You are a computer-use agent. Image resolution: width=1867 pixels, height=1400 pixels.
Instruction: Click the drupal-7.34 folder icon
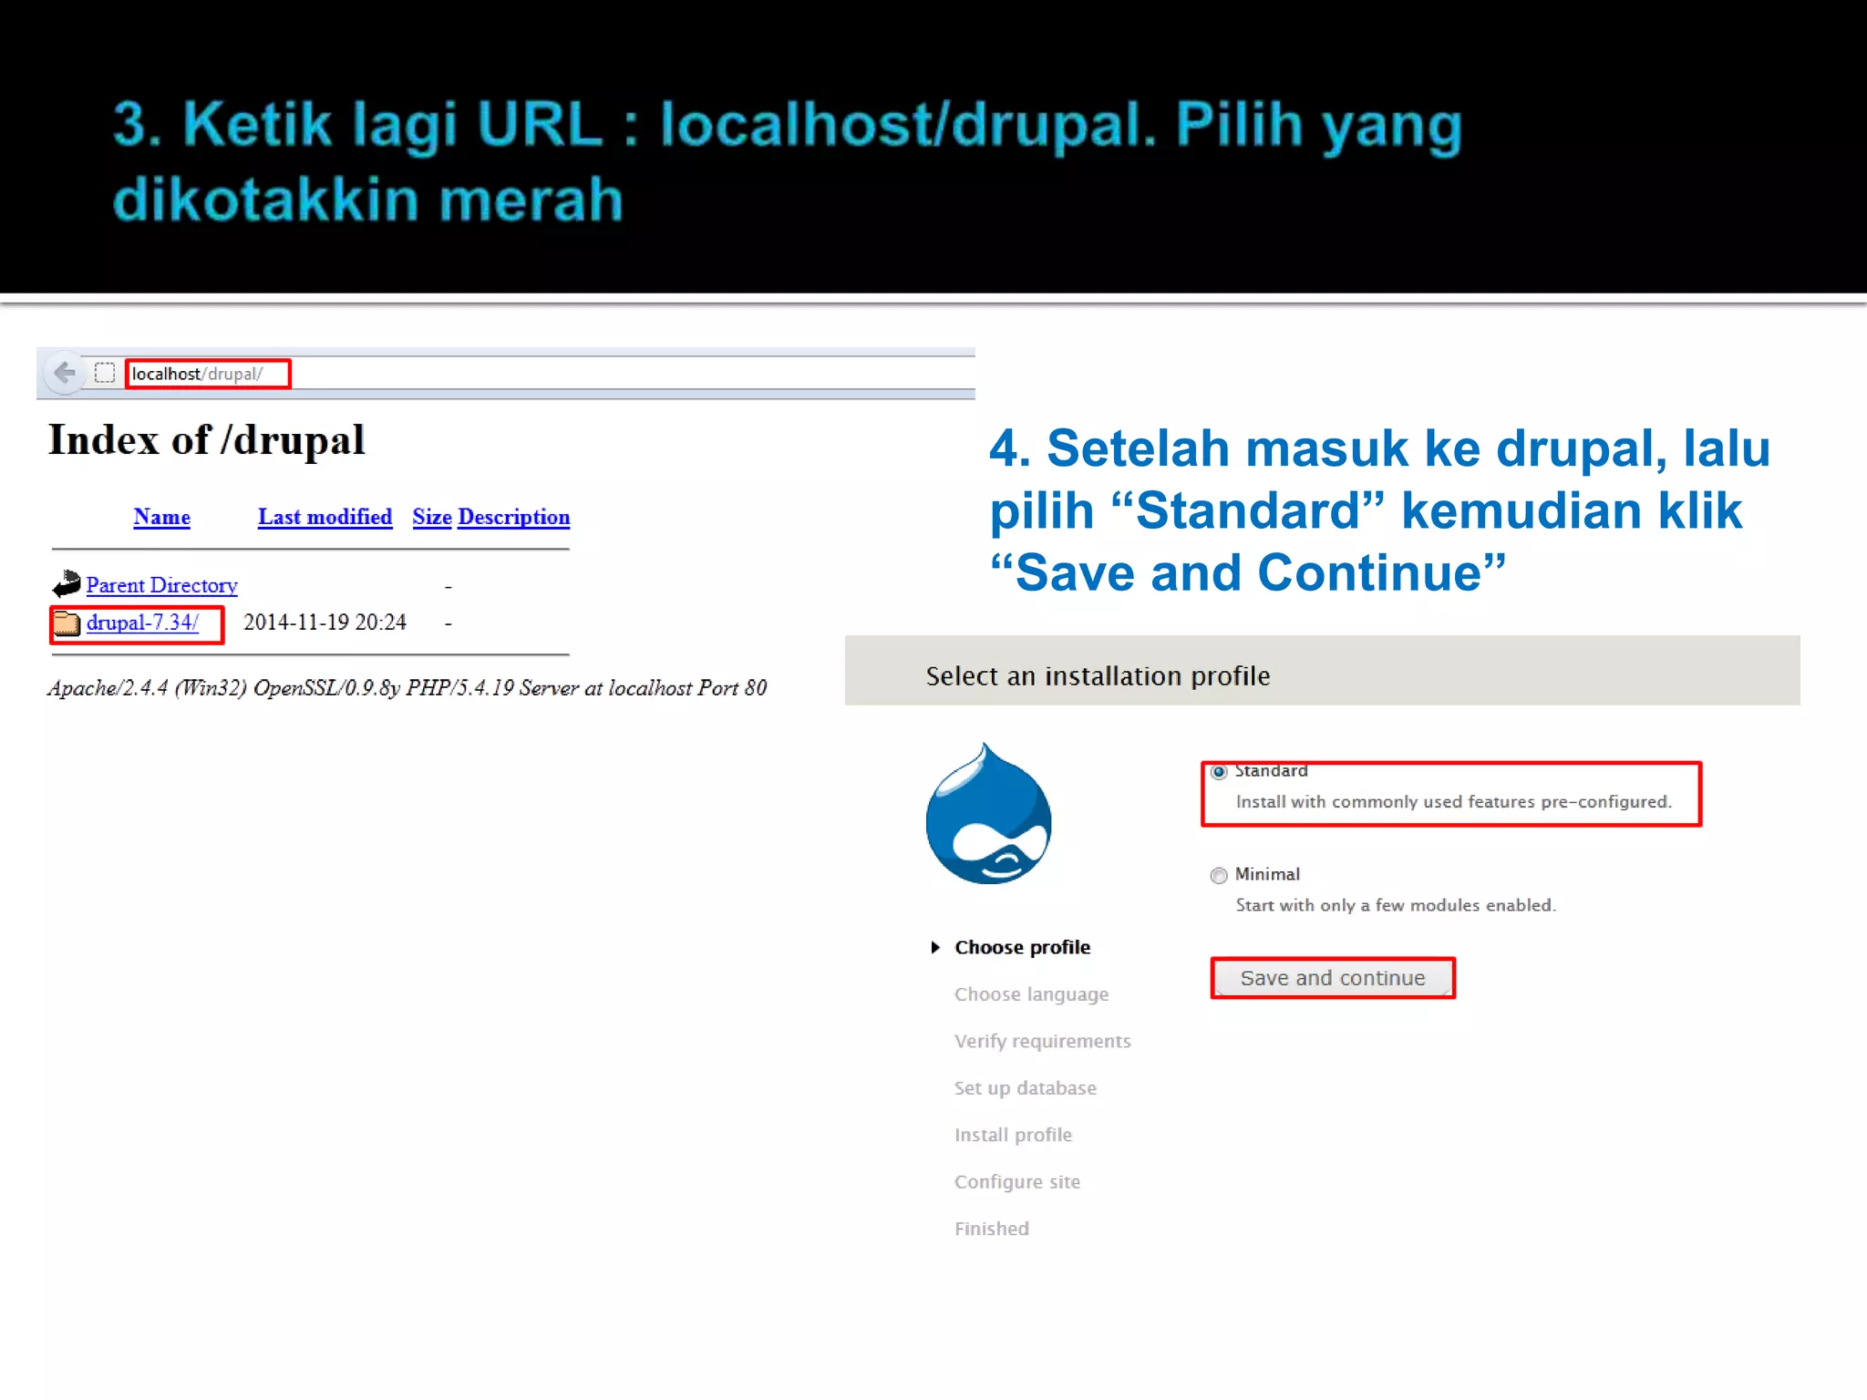[67, 623]
